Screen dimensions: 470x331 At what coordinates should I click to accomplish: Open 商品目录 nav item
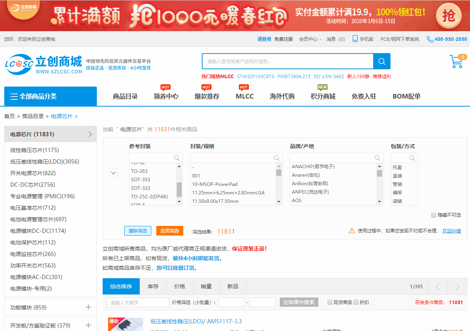(125, 96)
